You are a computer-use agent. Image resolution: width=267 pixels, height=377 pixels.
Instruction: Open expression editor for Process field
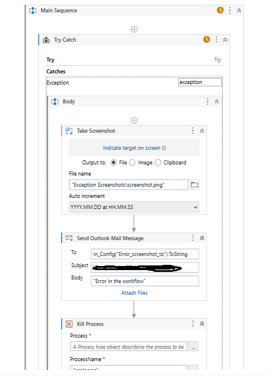pyautogui.click(x=193, y=346)
